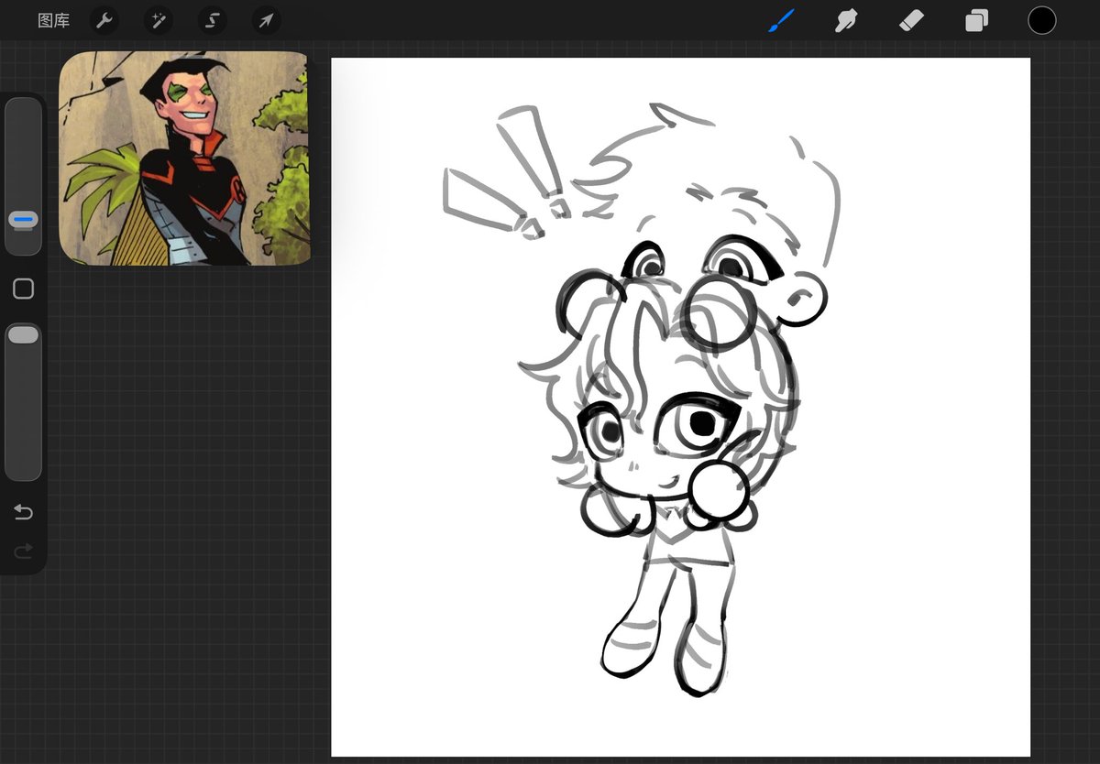Open the Actions wrench menu
Image resolution: width=1100 pixels, height=764 pixels.
104,20
